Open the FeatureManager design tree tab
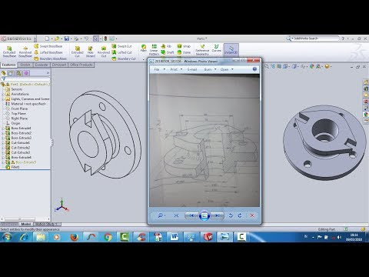369x277 pixels. (4, 73)
